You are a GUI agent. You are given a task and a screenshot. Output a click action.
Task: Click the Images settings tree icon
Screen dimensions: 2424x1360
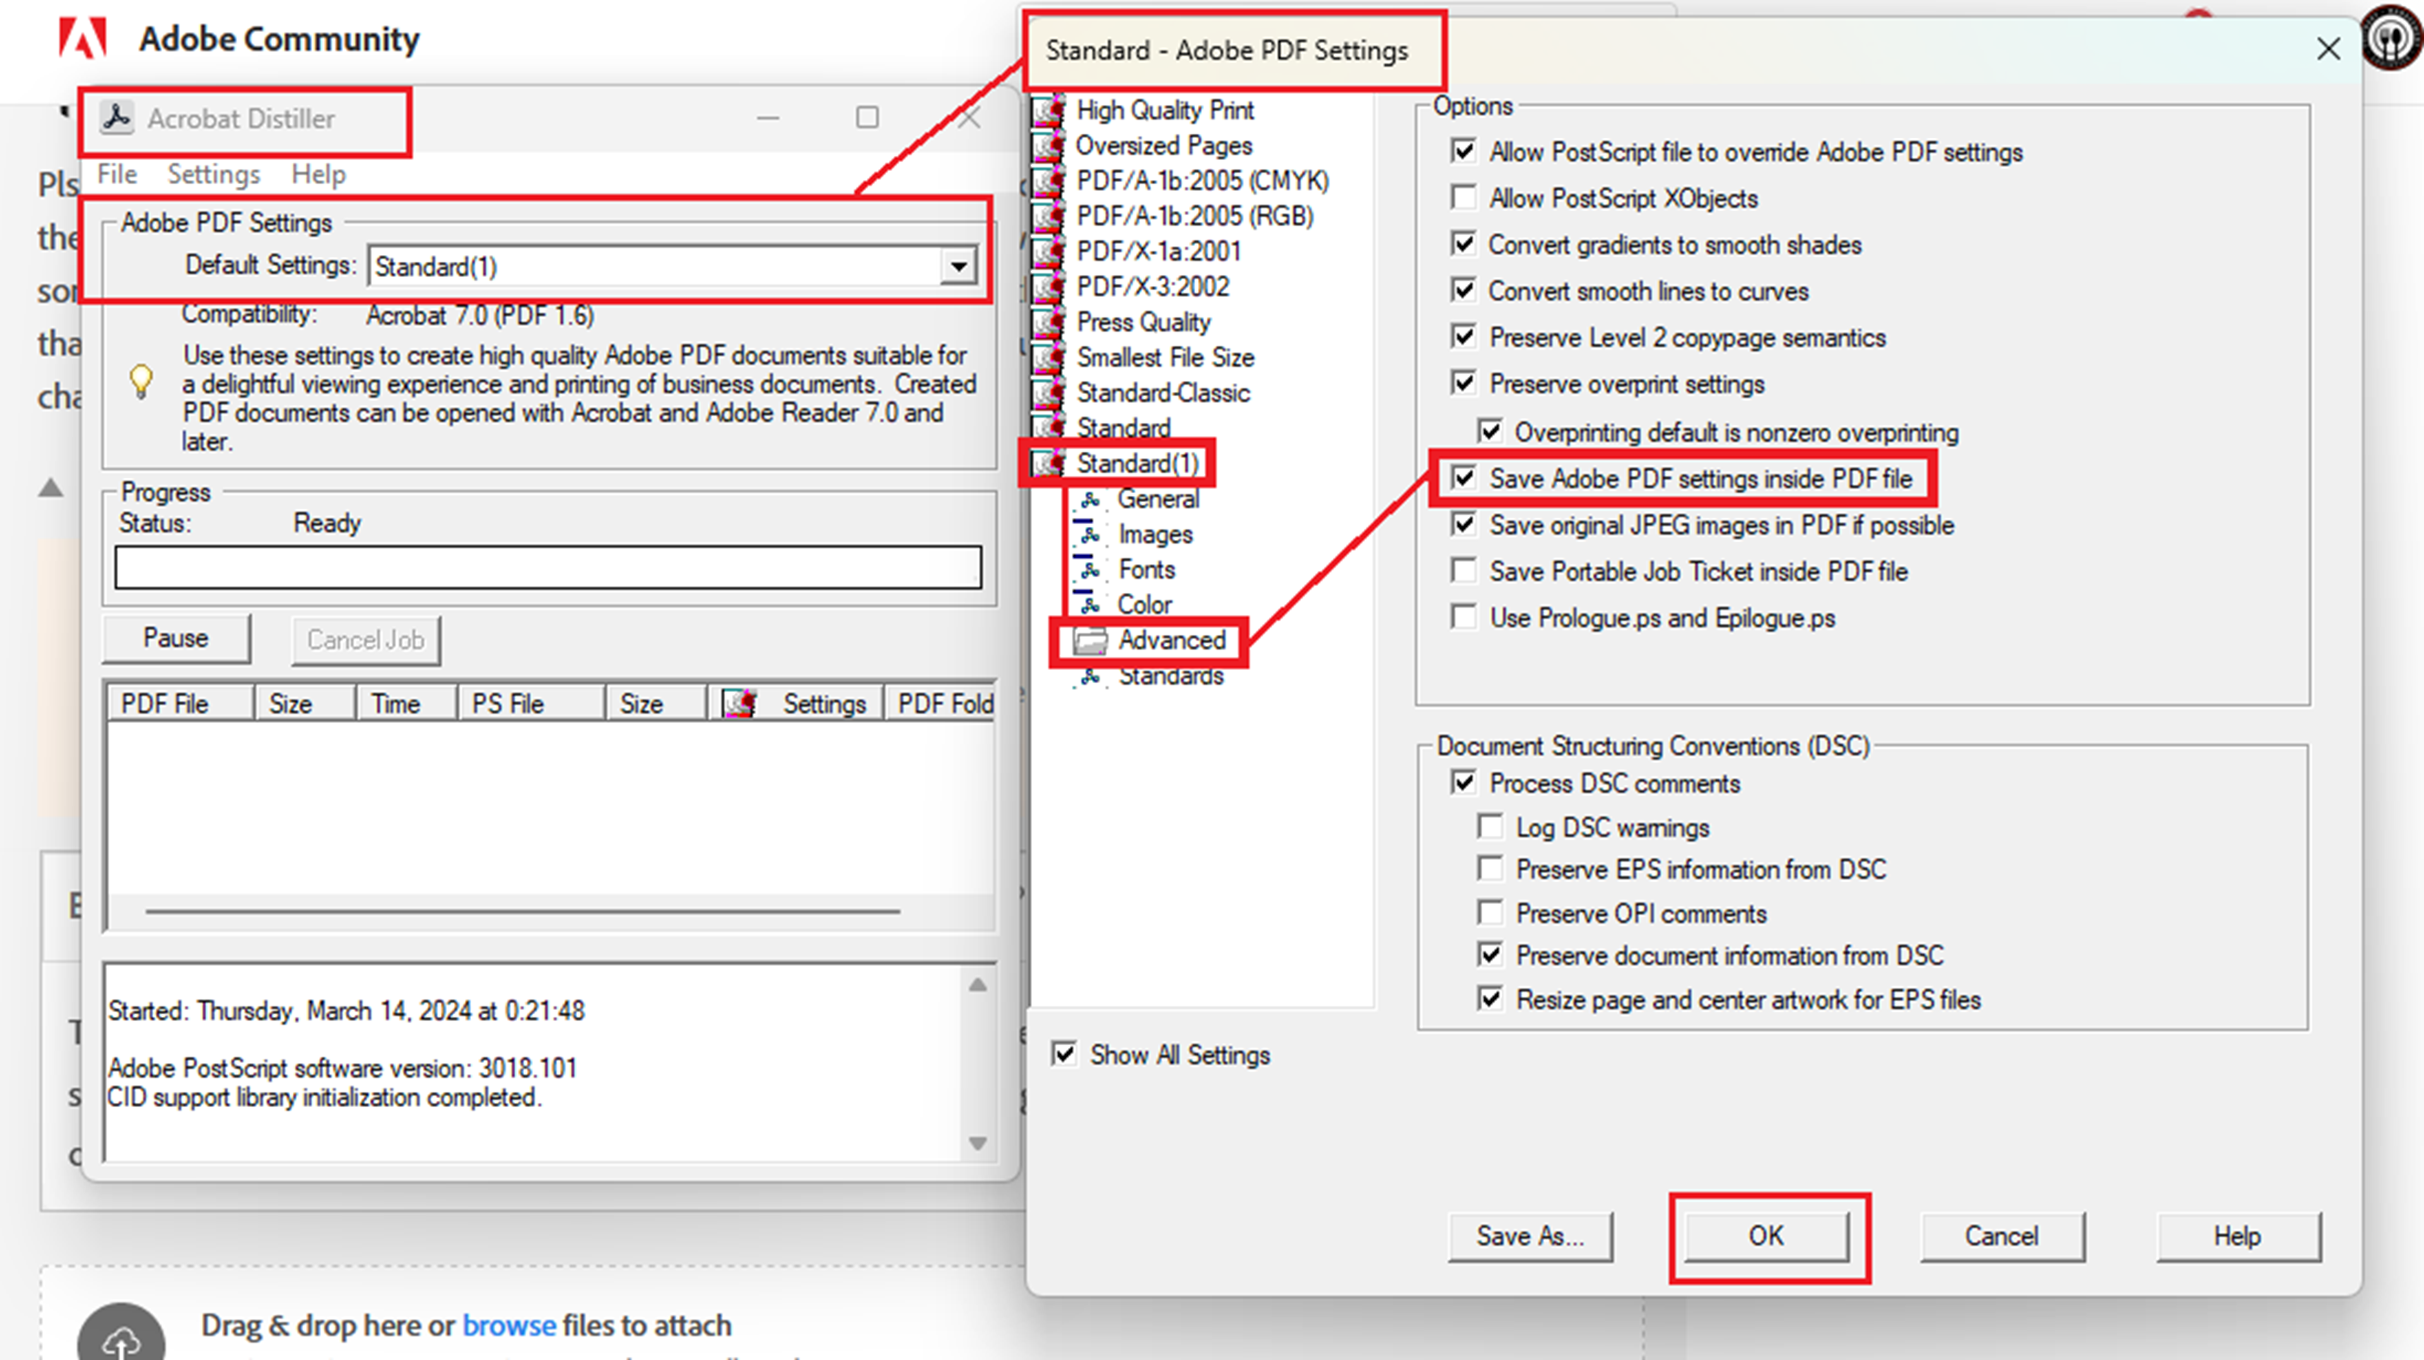tap(1089, 534)
